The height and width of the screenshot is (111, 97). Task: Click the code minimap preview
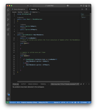tap(85, 16)
